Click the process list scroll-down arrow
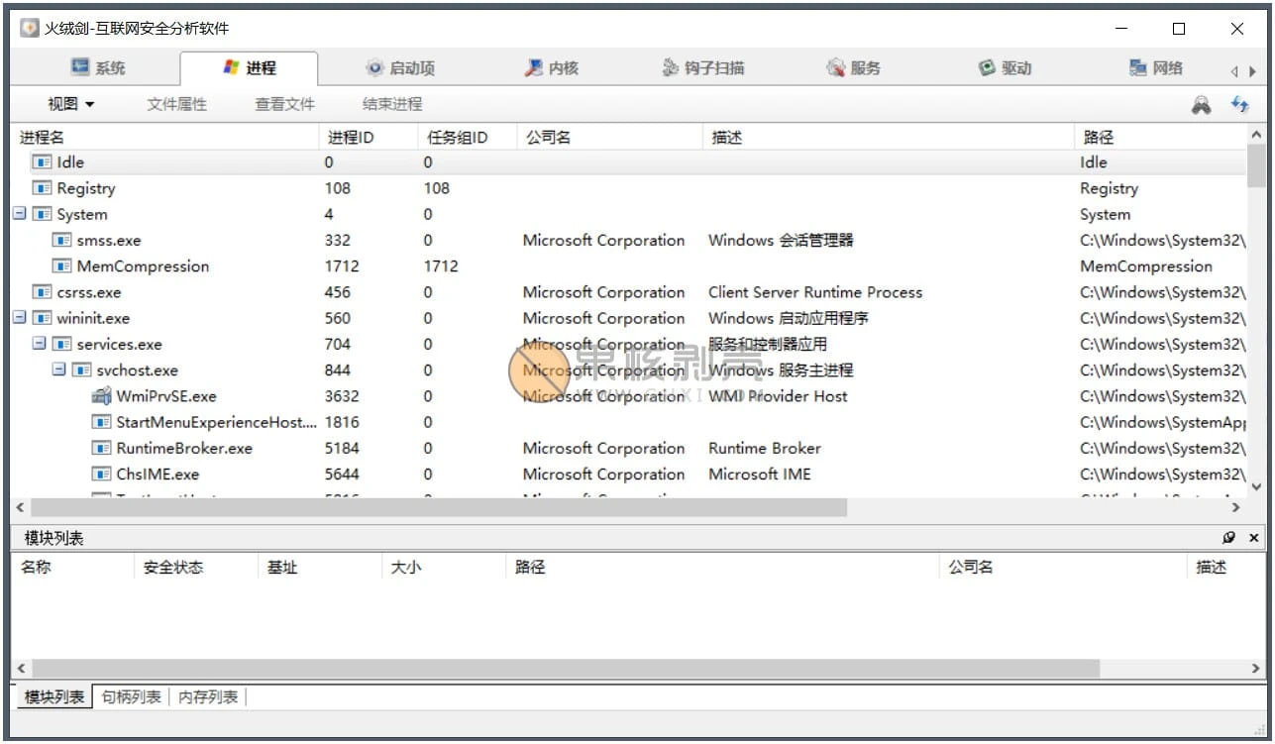 click(x=1256, y=486)
